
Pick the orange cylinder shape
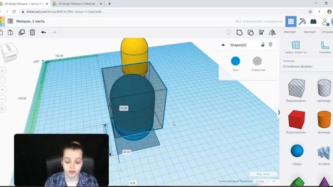pos(324,119)
